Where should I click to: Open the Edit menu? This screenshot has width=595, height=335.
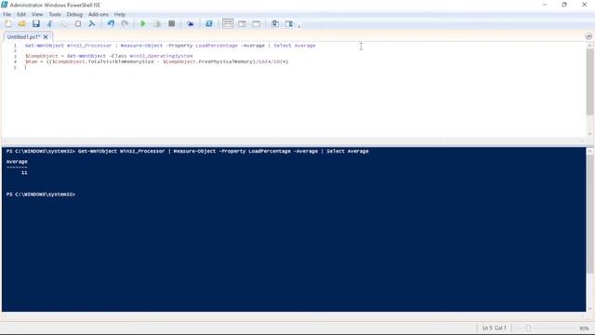click(x=21, y=15)
